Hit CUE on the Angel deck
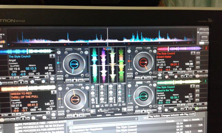This screenshot has height=133, width=222. 68,81
